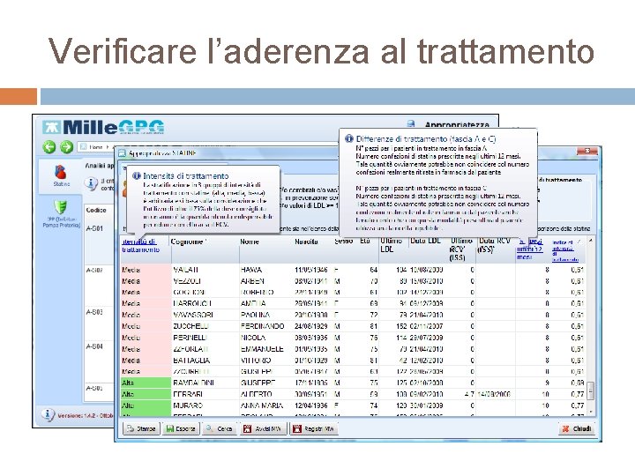Screen dimensions: 635x476
Task: Sort by the Data RCV (ISS) column header
Action: [494, 245]
